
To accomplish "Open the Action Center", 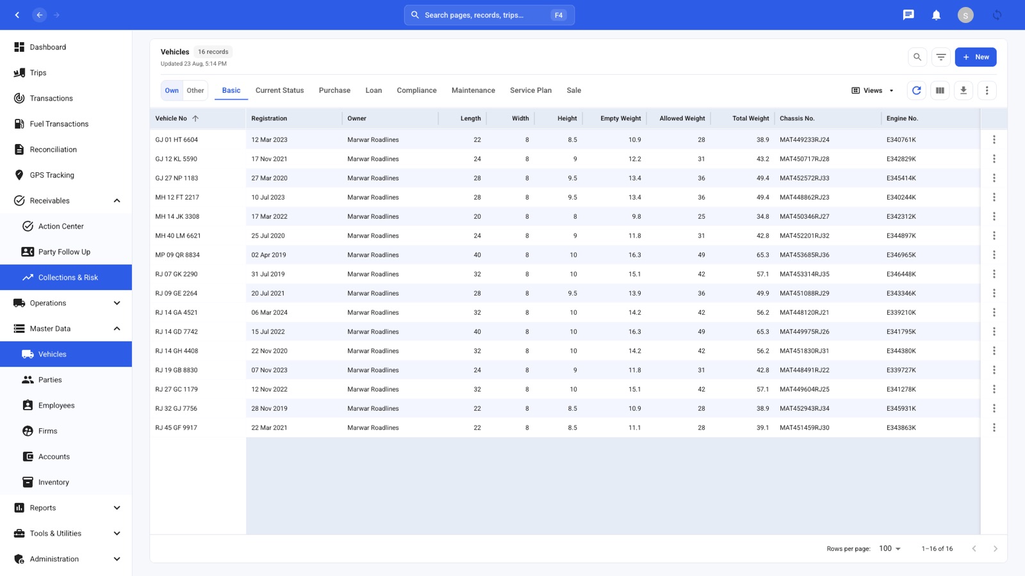I will click(66, 226).
